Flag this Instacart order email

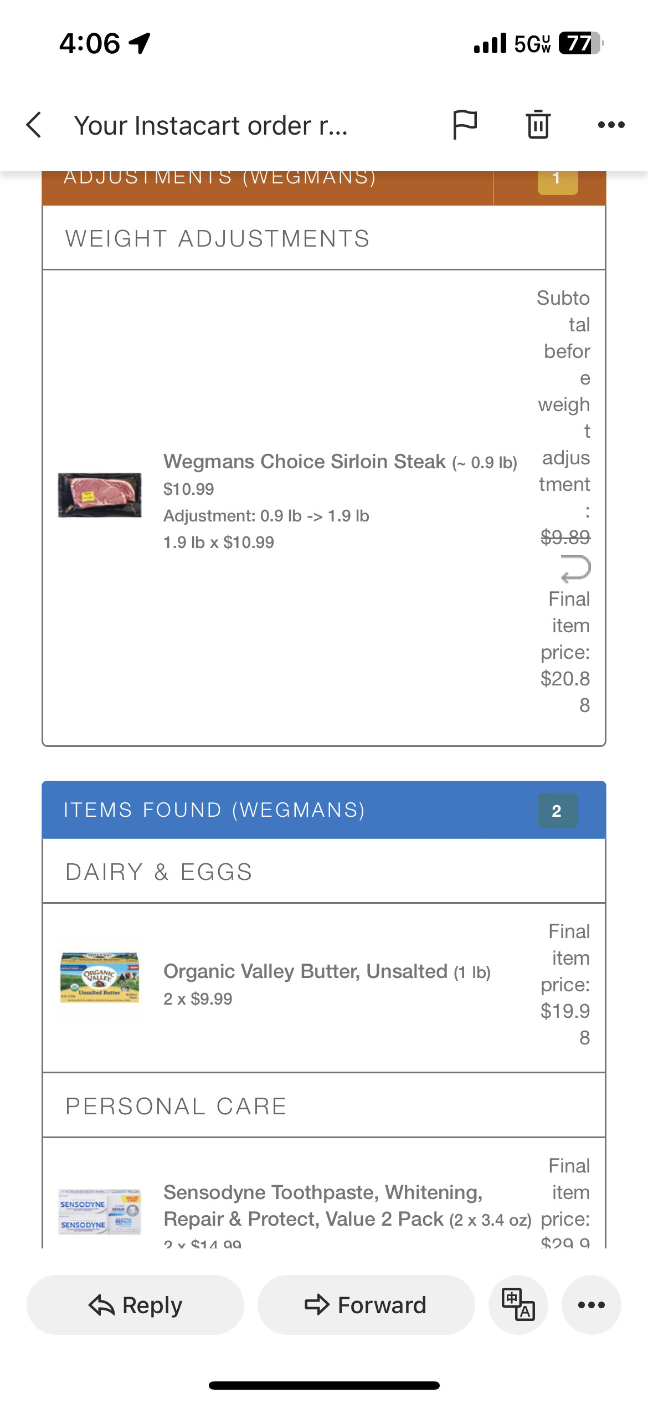click(x=465, y=125)
